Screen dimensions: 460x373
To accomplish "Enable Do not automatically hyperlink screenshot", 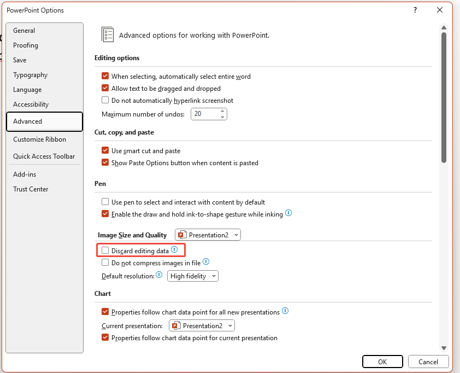I will [105, 100].
